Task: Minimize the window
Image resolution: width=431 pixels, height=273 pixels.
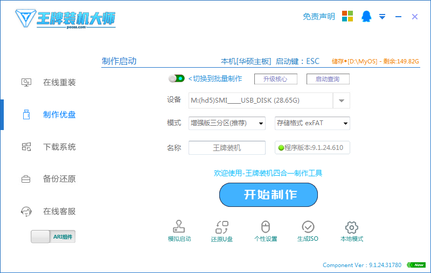Action: click(398, 17)
